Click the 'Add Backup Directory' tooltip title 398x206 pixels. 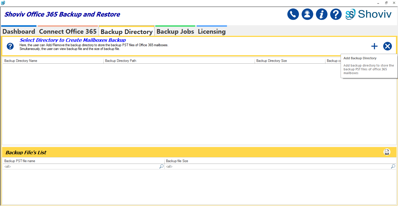[x=360, y=58]
